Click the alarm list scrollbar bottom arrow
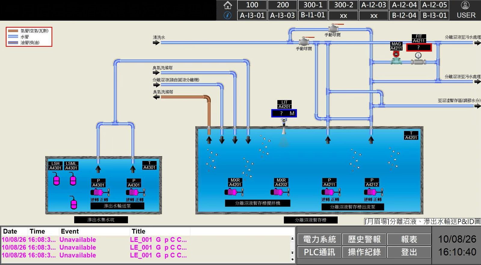Screen dimensions: 481x265 [x=292, y=259]
